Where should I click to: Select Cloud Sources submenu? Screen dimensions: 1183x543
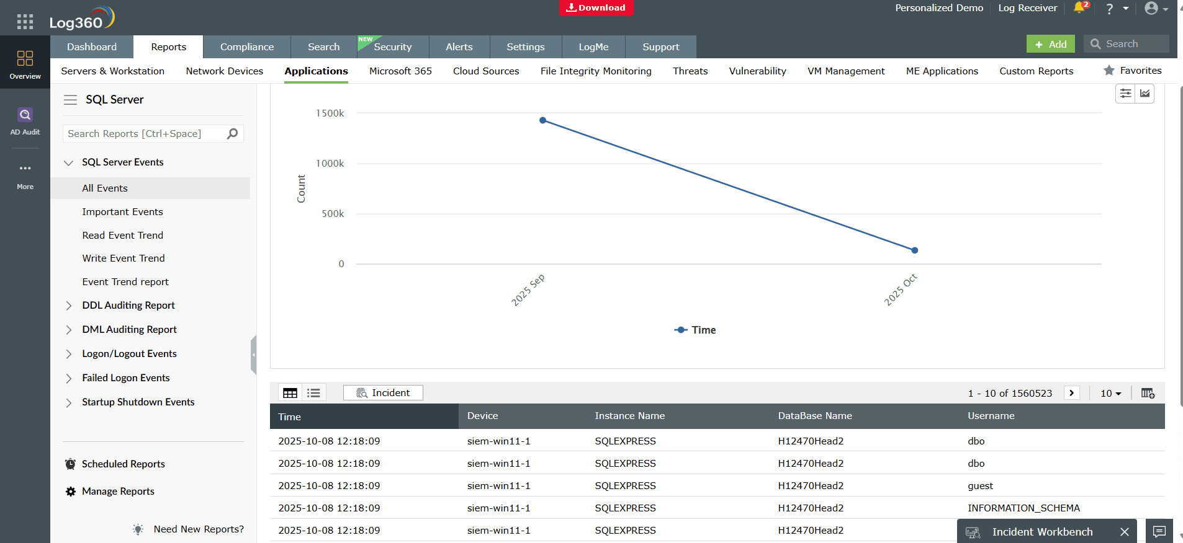click(486, 71)
